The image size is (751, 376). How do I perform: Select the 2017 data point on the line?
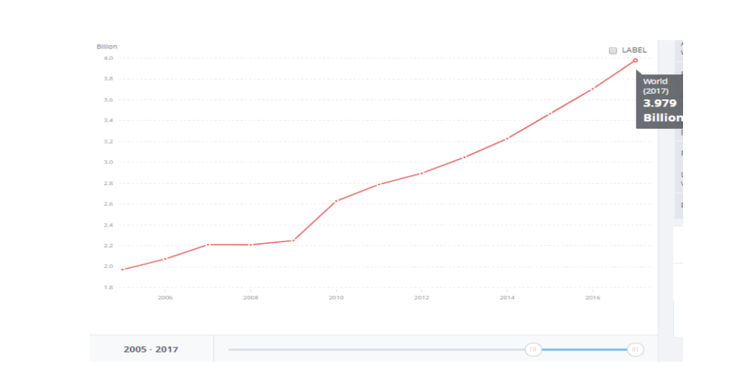click(x=635, y=60)
